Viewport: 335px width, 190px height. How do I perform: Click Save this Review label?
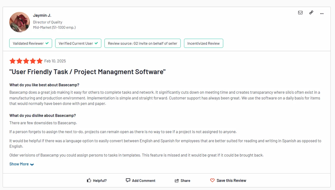pos(231,180)
